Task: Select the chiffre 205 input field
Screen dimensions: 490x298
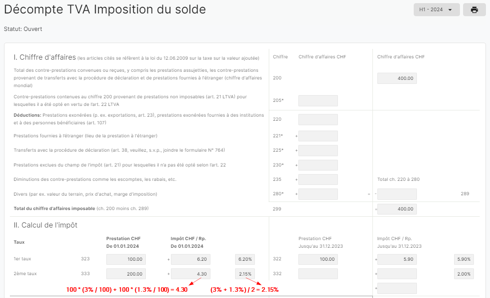Action: click(318, 101)
